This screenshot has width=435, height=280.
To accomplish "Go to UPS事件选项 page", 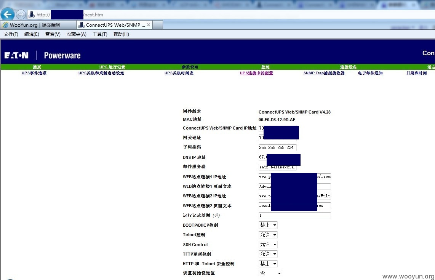I will [34, 73].
